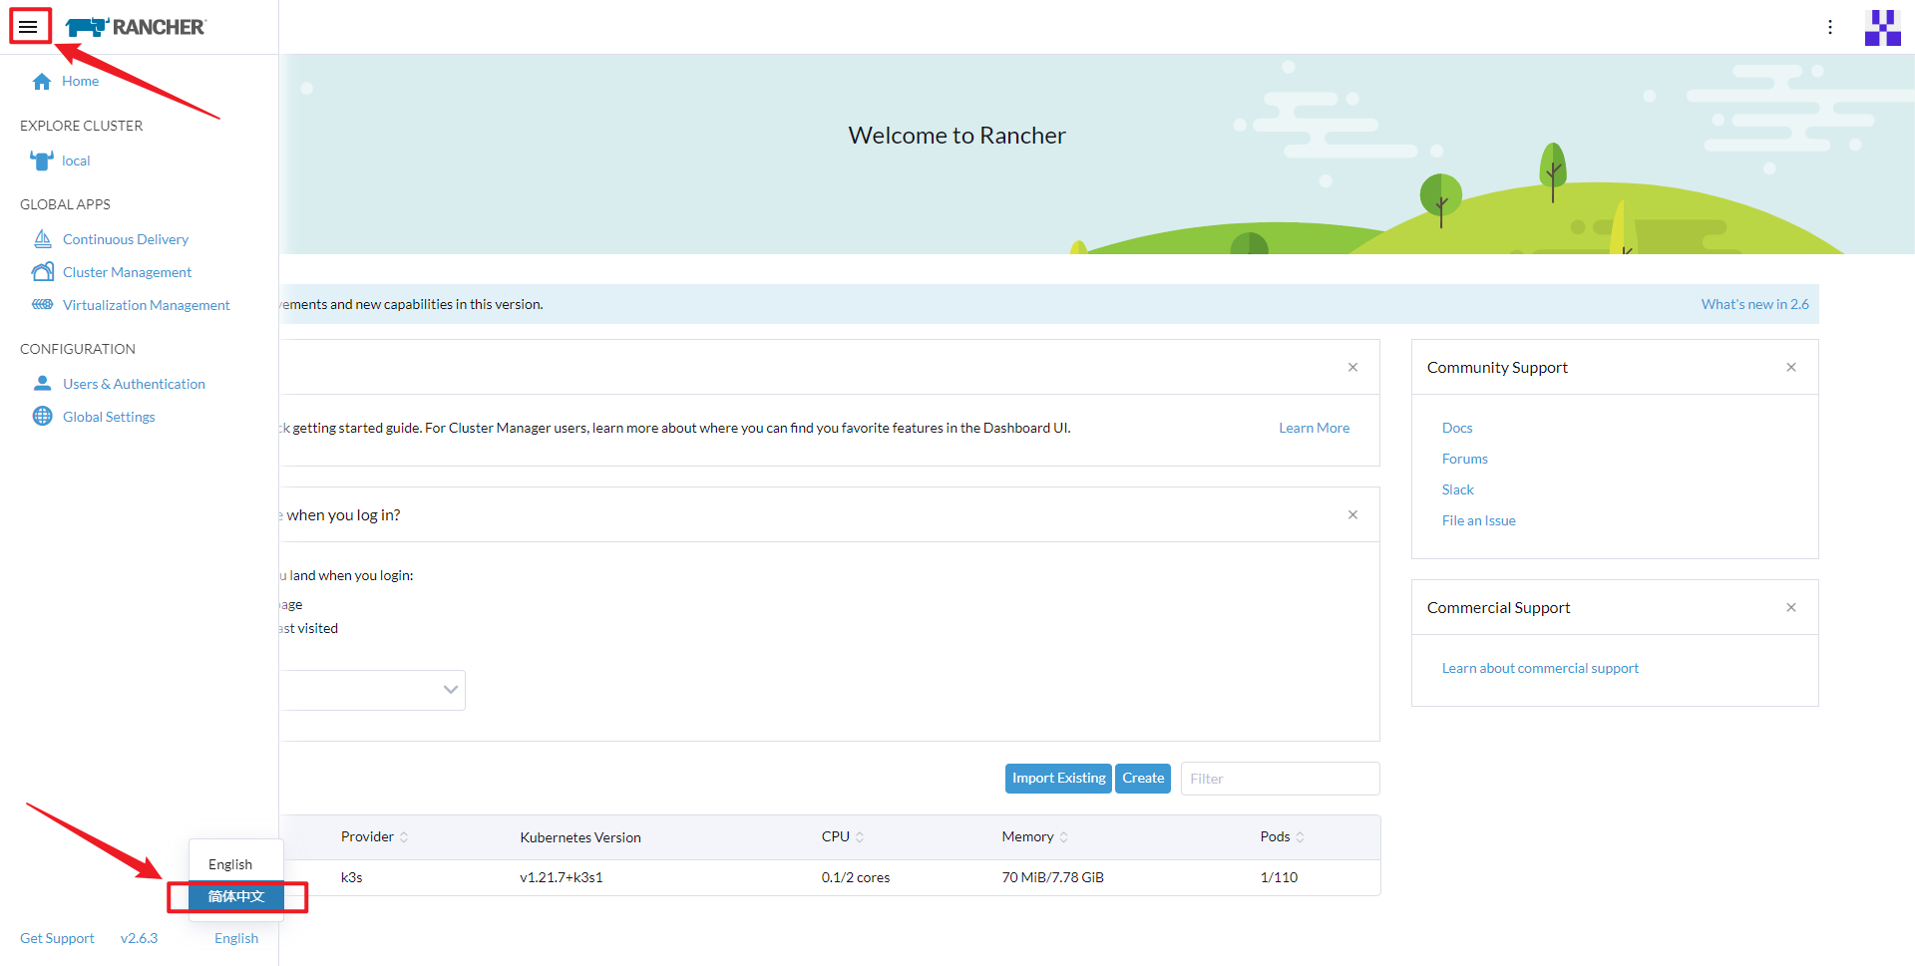This screenshot has height=966, width=1915.
Task: Toggle sorting on the Pods column
Action: tap(1279, 836)
